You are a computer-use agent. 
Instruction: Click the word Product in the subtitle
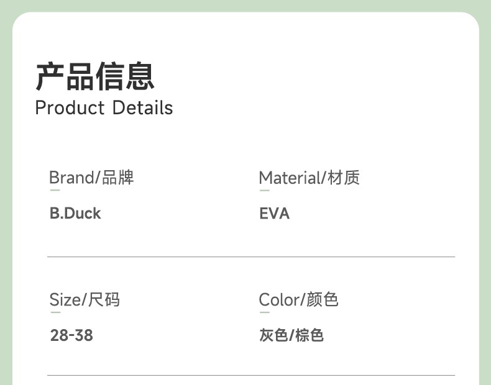(x=70, y=108)
